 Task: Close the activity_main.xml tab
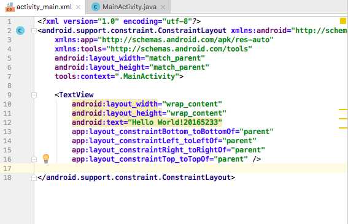[78, 7]
